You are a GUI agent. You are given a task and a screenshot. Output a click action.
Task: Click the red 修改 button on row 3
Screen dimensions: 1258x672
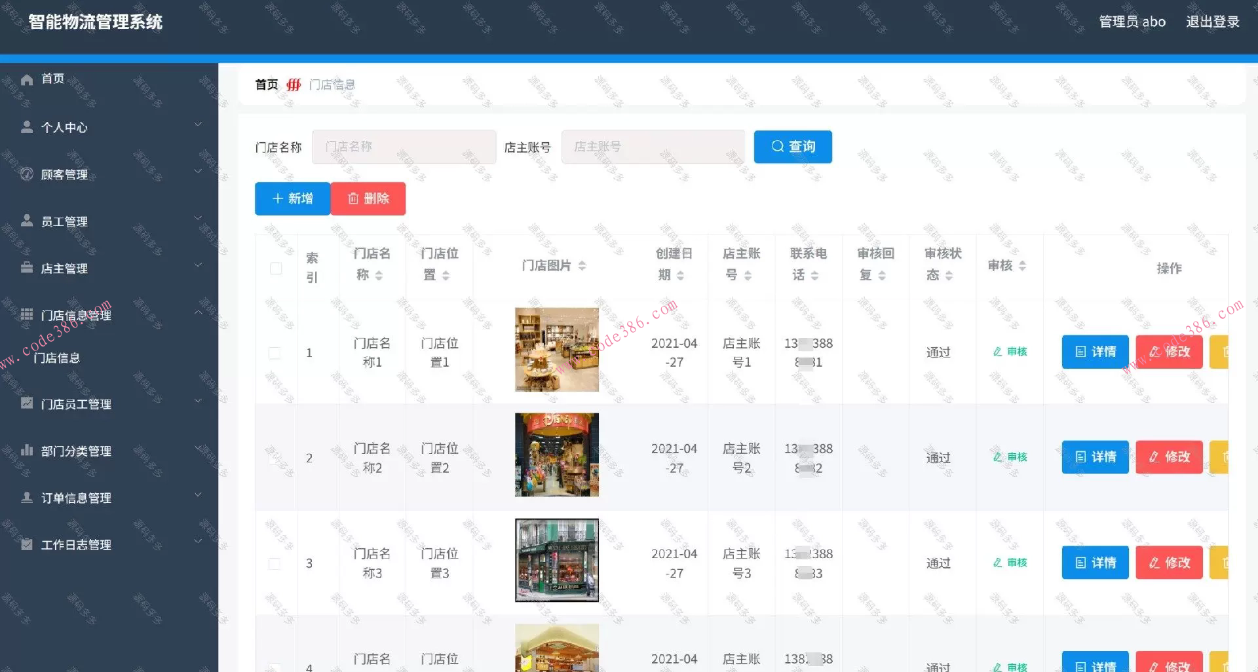1169,562
